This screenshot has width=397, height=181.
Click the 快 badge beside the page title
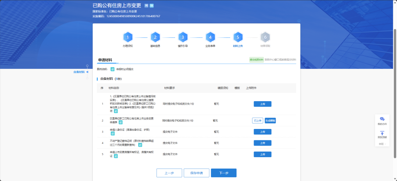(x=152, y=6)
